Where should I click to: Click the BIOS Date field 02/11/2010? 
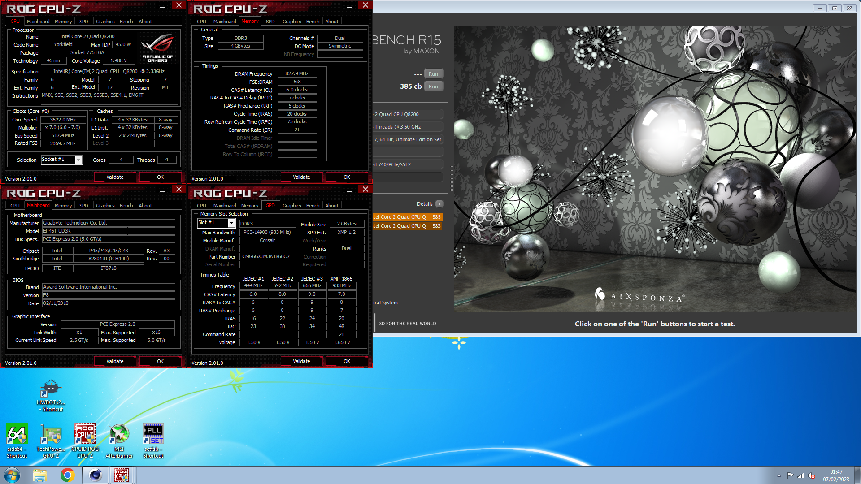point(108,303)
